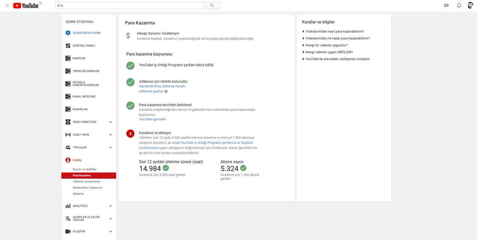
Task: Click the En Fazla Görüntülenenler icon
Action: click(x=68, y=84)
